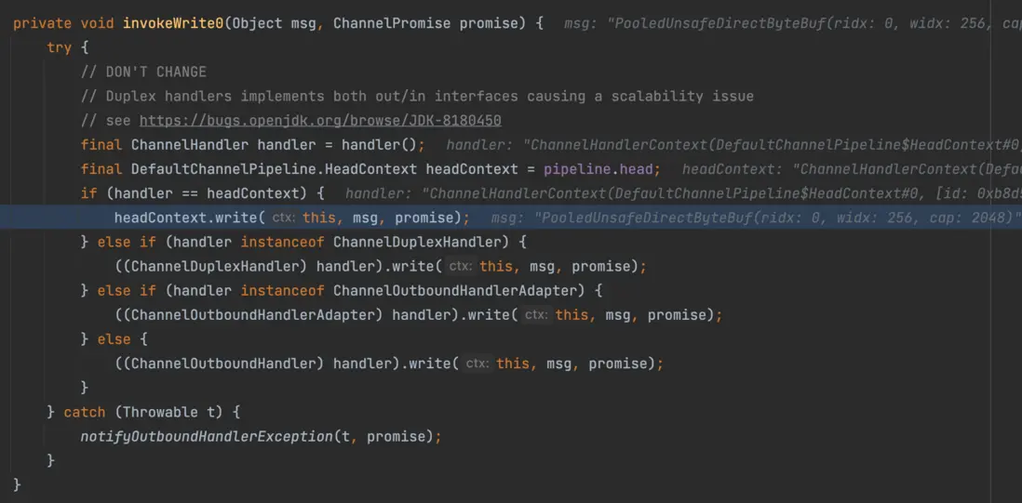Click the DON'T CHANGE comment

[143, 72]
